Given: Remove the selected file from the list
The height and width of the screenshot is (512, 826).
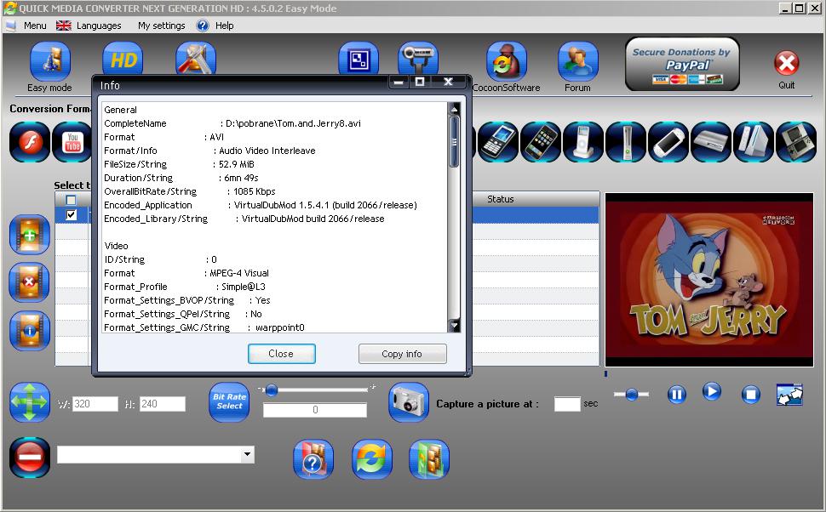Looking at the screenshot, I should [x=30, y=282].
